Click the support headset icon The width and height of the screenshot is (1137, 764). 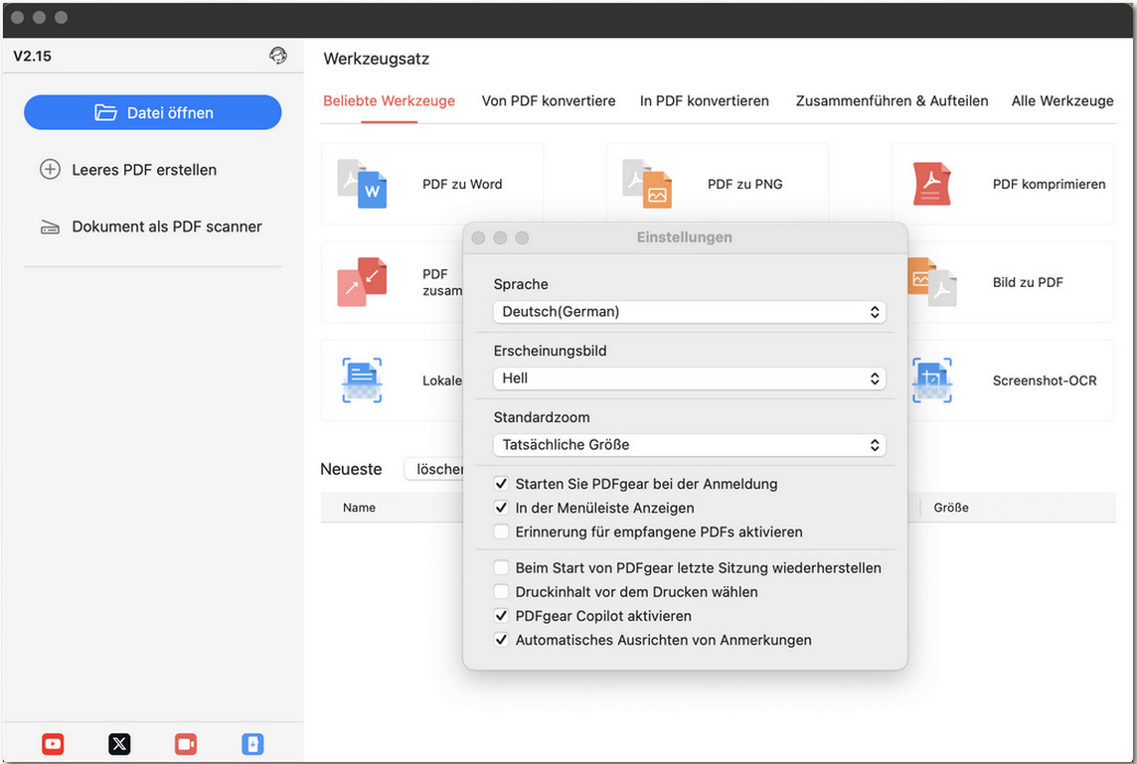pyautogui.click(x=278, y=56)
